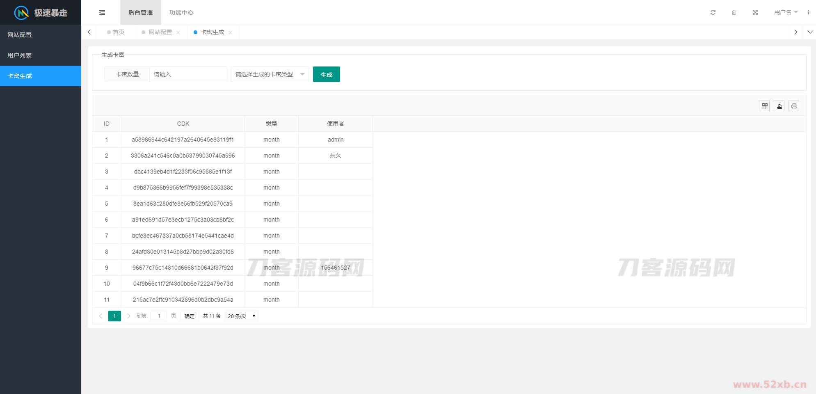The image size is (816, 394).
Task: Close the 网站配置 tab
Action: coord(178,32)
